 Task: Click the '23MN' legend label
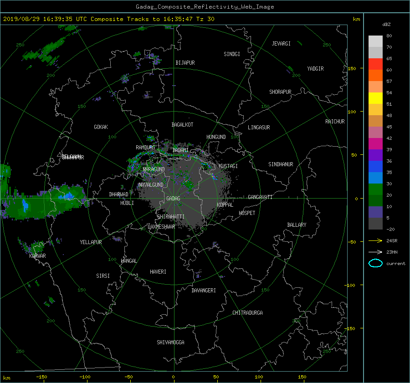(392, 252)
